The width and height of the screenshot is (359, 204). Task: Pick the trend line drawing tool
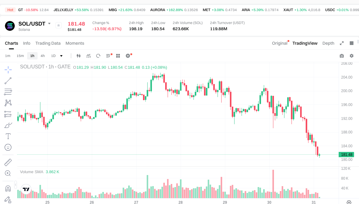click(8, 81)
